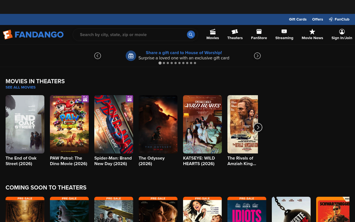This screenshot has width=355, height=222.
Task: Open the Schwarzenegger poster in Coming Soon
Action: (x=333, y=210)
